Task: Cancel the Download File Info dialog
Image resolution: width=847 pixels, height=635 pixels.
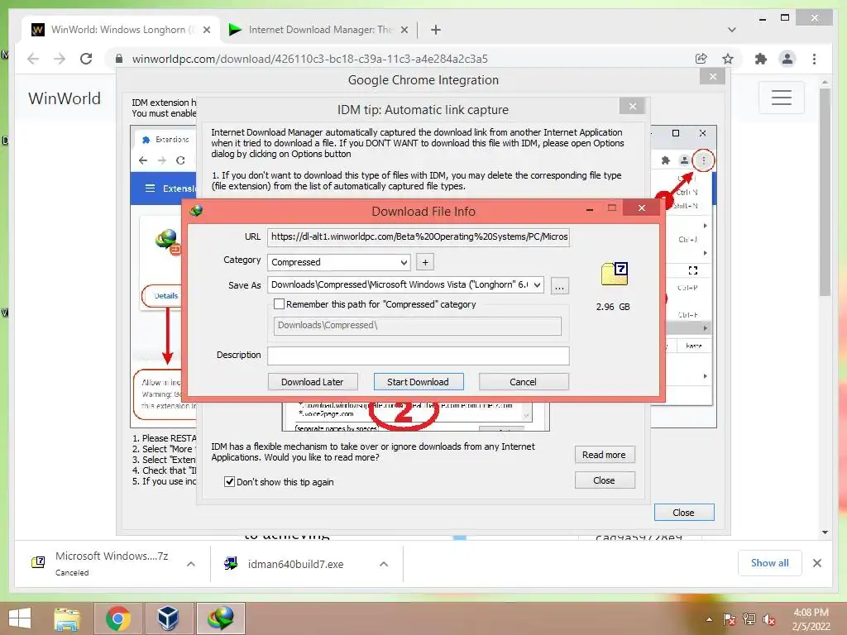Action: (523, 382)
